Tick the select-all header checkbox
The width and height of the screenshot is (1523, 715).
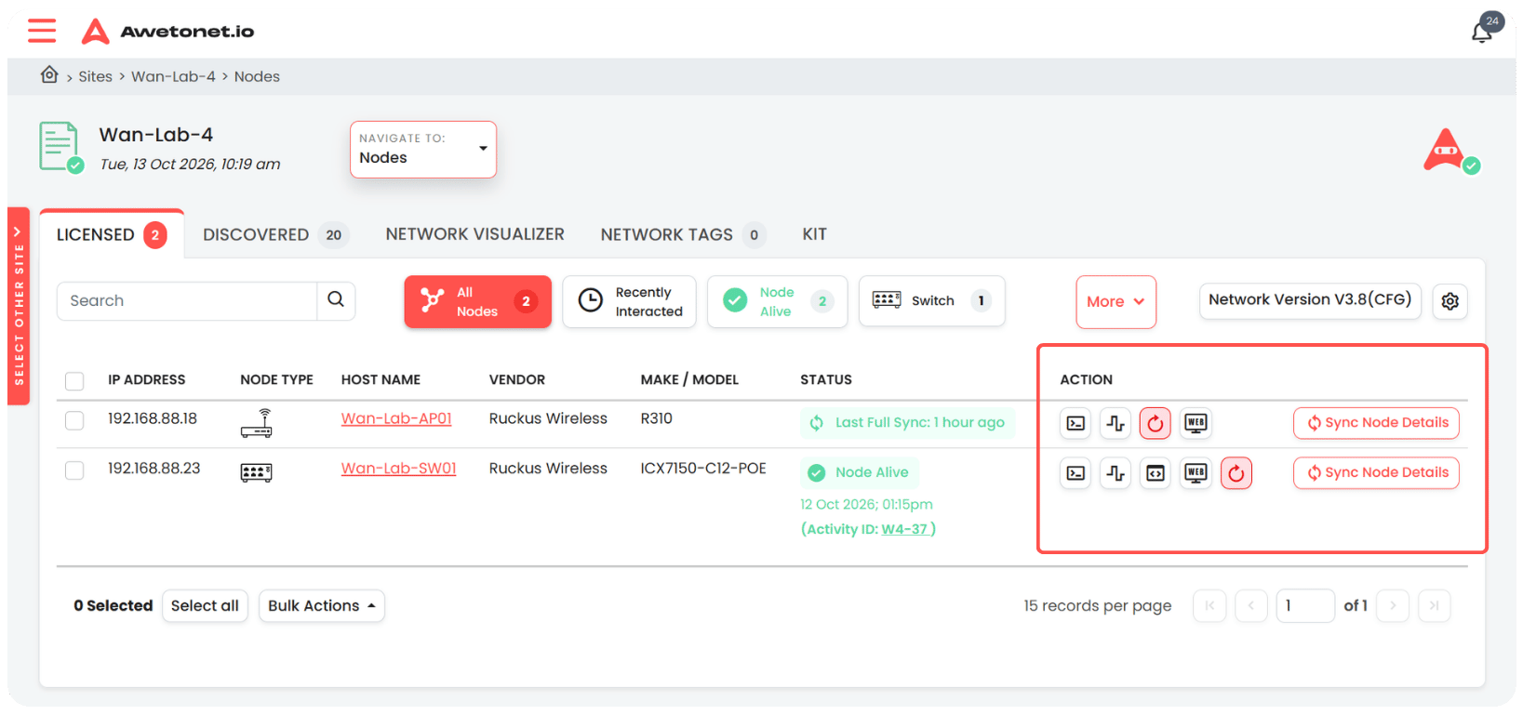pos(74,380)
